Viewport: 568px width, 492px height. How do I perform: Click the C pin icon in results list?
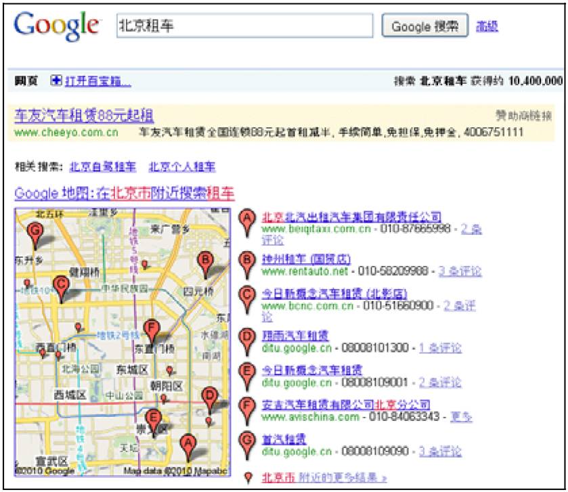247,300
